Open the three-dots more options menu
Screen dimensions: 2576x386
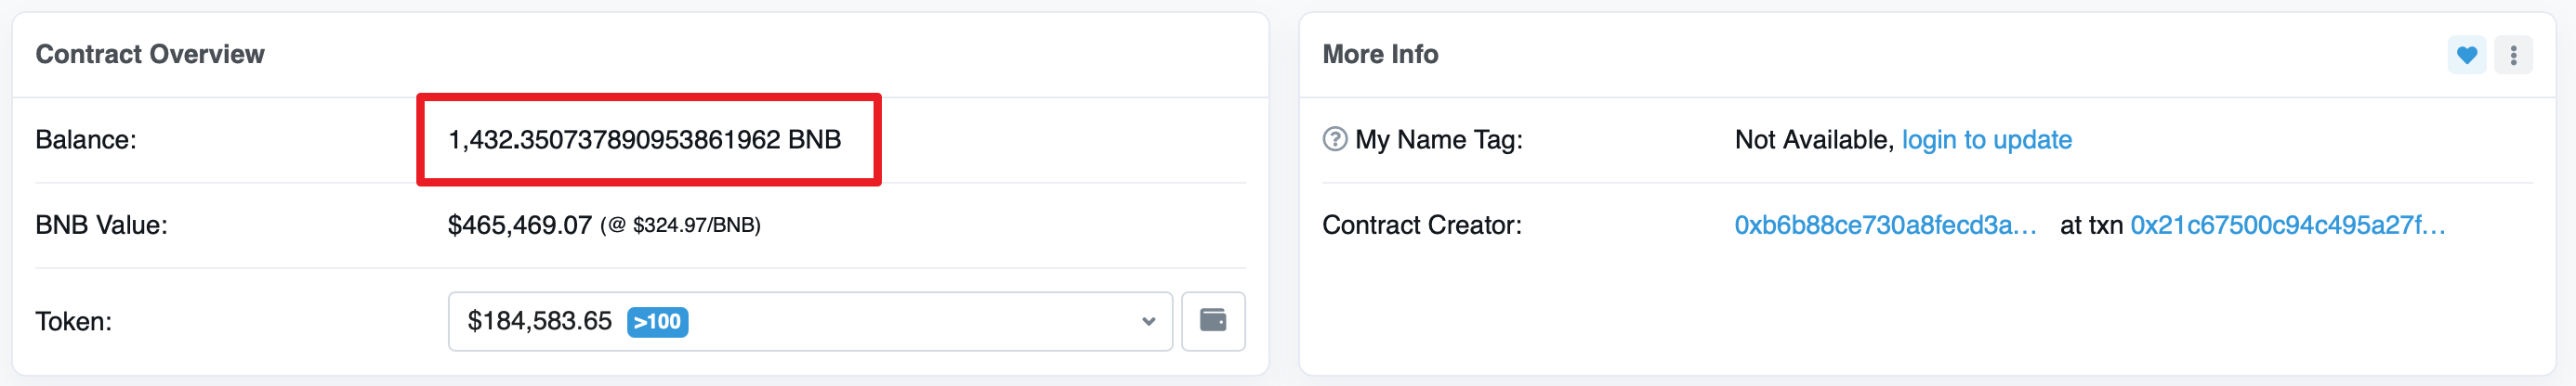2513,55
